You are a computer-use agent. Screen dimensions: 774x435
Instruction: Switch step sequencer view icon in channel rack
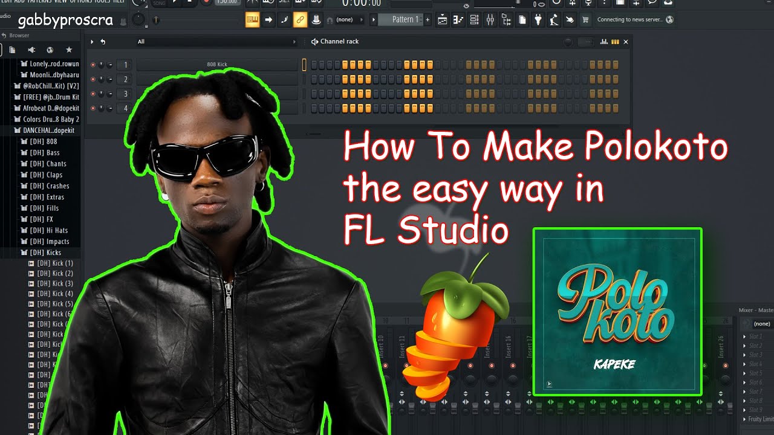pos(616,42)
